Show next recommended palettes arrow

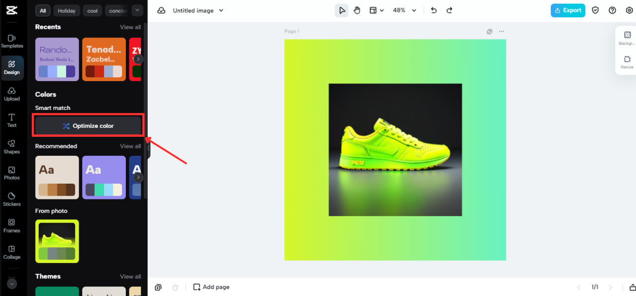139,178
